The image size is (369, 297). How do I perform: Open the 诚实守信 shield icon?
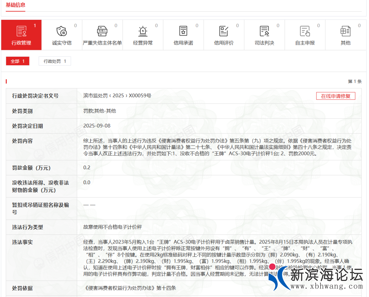pos(61,31)
